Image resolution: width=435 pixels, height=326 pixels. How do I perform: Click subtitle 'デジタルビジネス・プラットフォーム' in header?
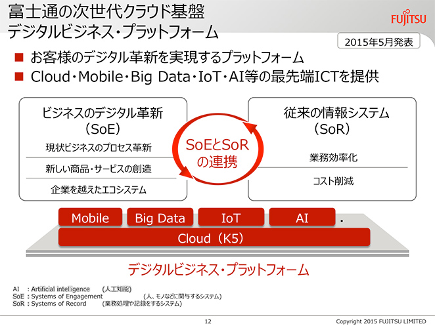tap(113, 31)
